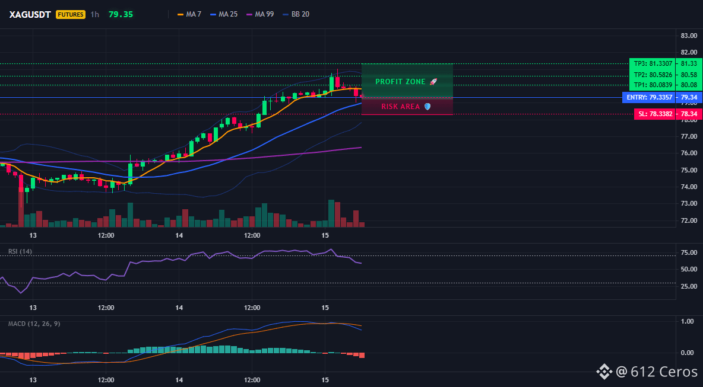The width and height of the screenshot is (703, 387).
Task: Click 77.00 on the price axis
Action: pos(689,136)
